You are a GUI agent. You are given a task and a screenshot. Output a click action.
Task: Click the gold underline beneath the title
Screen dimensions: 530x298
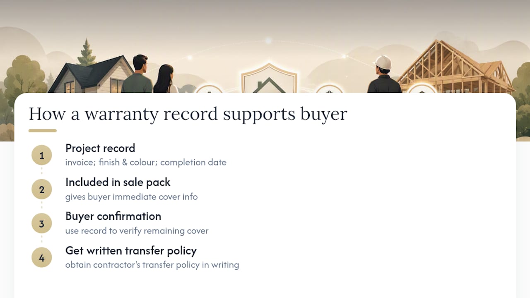point(43,131)
